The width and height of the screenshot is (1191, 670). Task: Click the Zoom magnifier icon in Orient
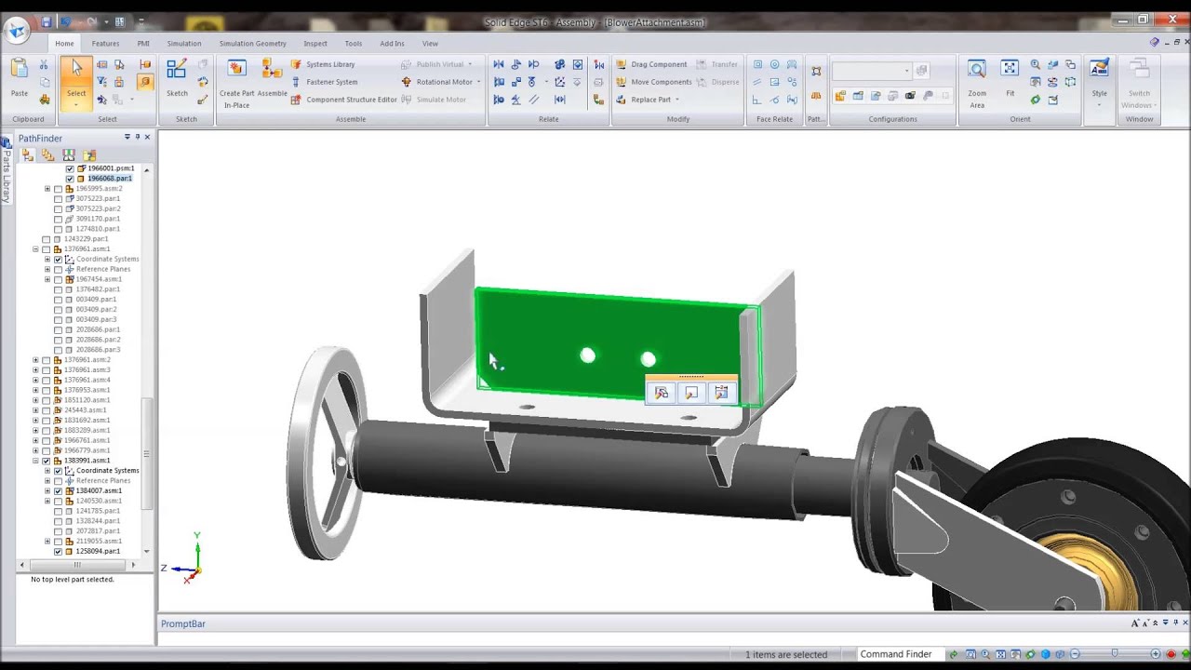pyautogui.click(x=1036, y=65)
